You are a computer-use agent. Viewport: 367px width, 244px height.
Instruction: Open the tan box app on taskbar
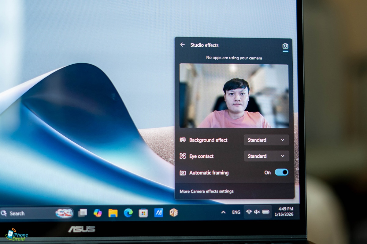click(174, 213)
